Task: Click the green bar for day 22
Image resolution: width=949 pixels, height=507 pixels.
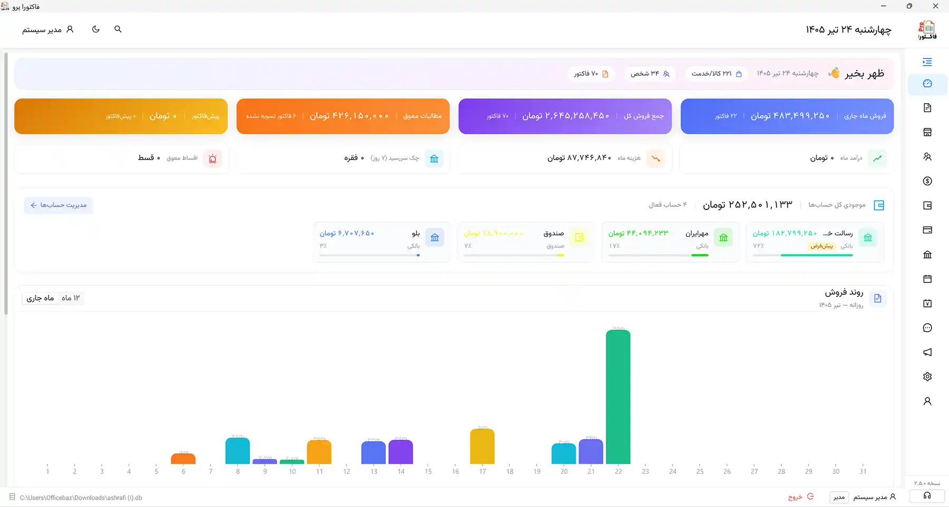Action: pyautogui.click(x=618, y=396)
